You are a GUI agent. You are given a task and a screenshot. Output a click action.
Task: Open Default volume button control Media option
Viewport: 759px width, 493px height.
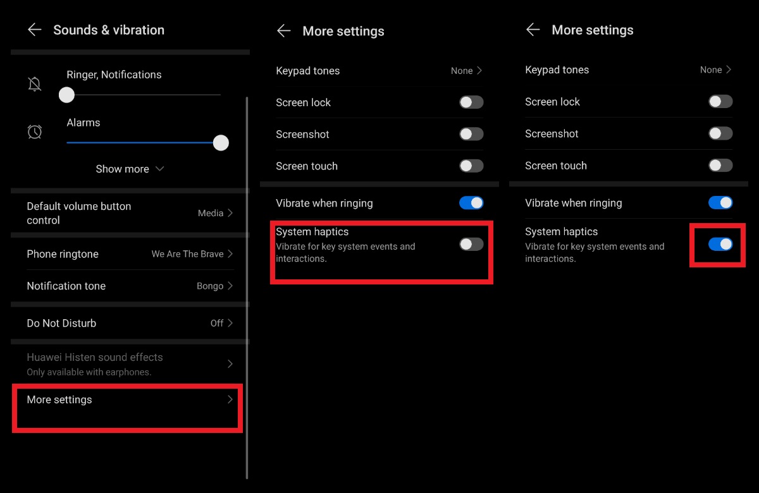[x=215, y=213]
